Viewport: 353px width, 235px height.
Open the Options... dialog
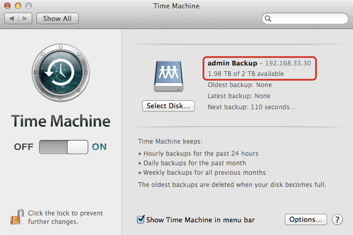point(306,219)
